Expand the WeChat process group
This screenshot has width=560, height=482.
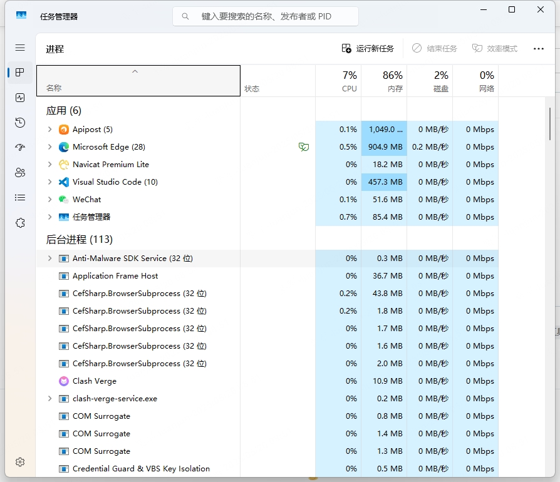pos(49,199)
